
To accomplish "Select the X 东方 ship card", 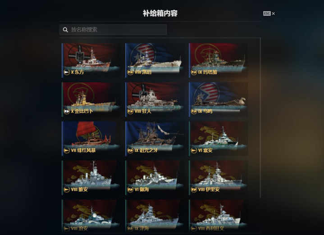I will pyautogui.click(x=91, y=60).
